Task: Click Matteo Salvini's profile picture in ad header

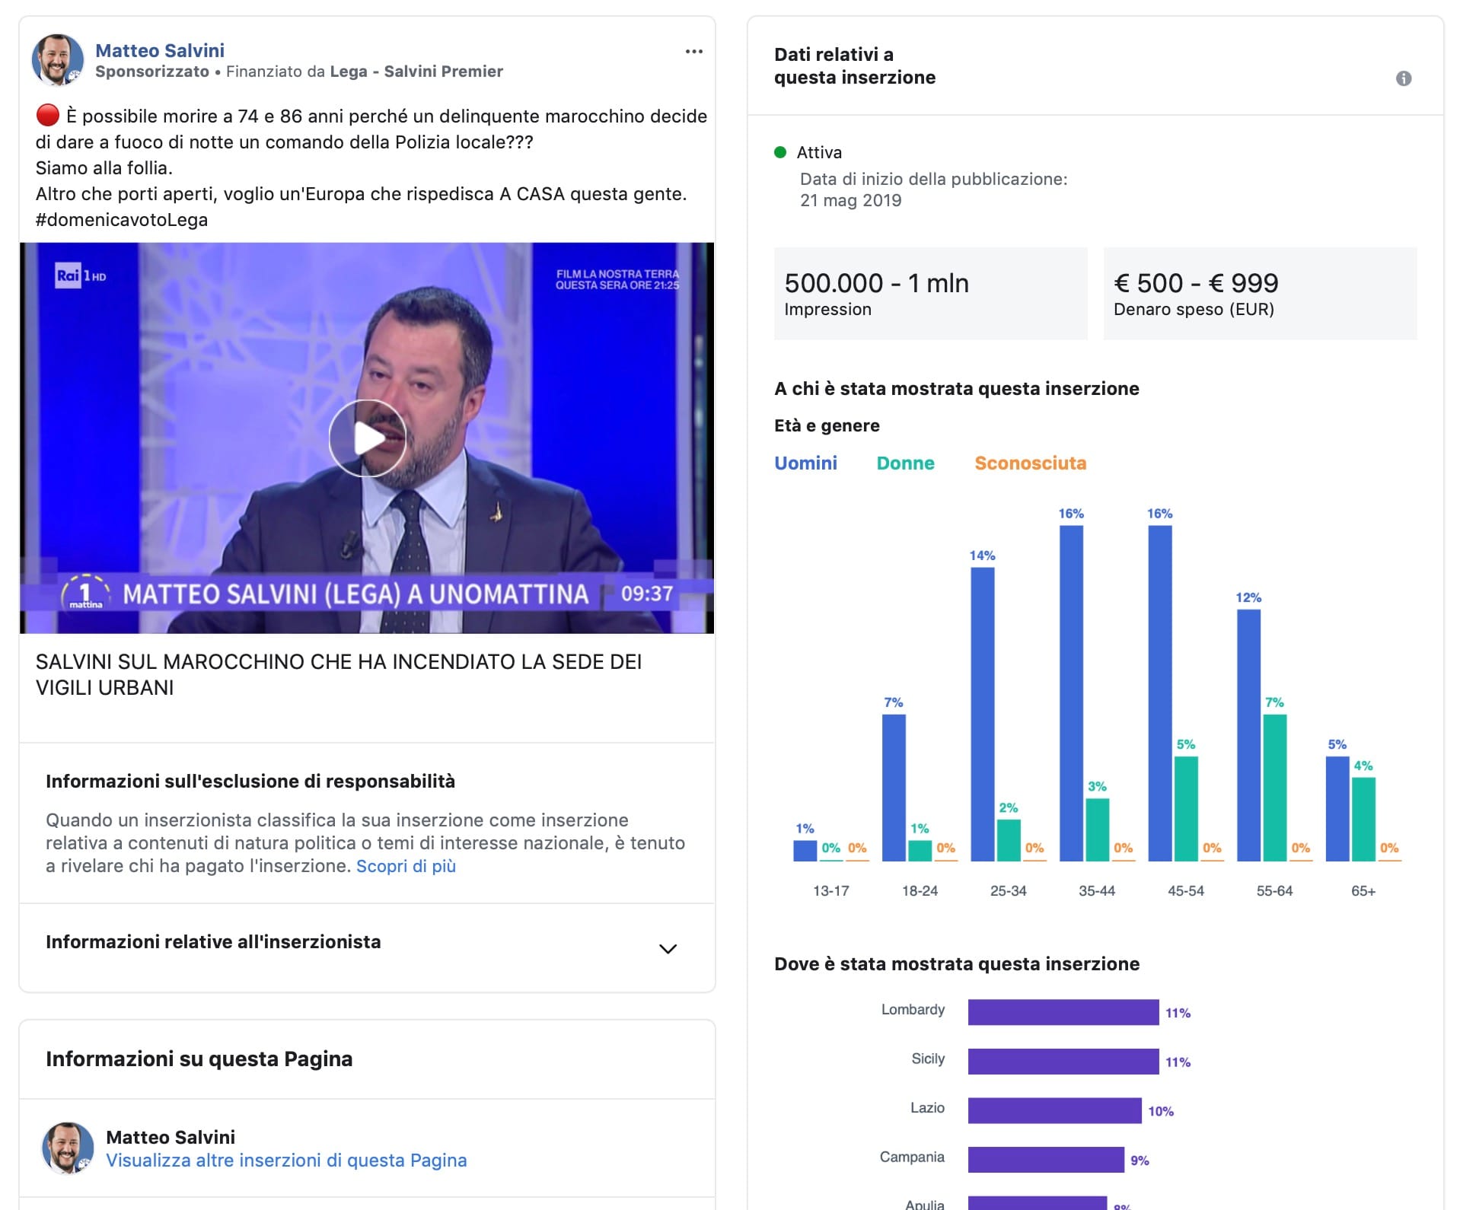Action: (57, 60)
